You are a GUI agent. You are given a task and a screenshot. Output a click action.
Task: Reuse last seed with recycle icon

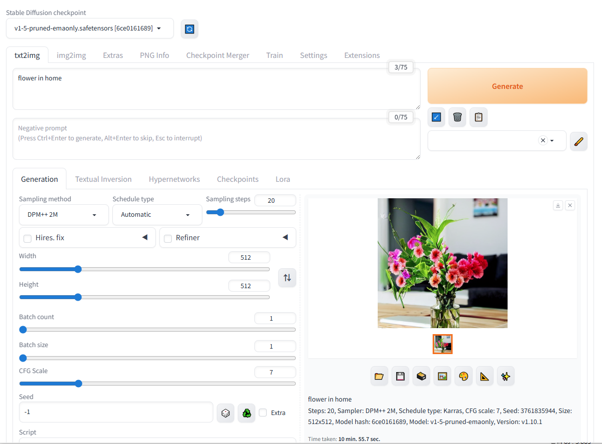click(246, 413)
